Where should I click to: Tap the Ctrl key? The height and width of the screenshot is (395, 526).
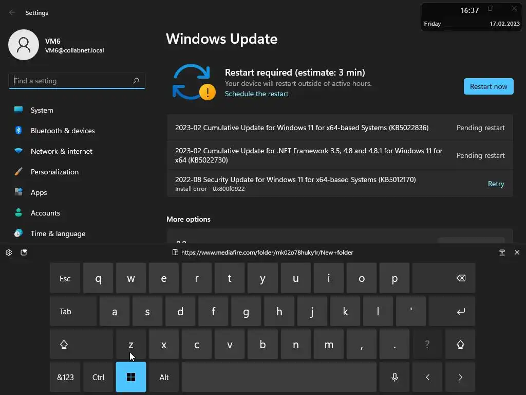coord(98,377)
